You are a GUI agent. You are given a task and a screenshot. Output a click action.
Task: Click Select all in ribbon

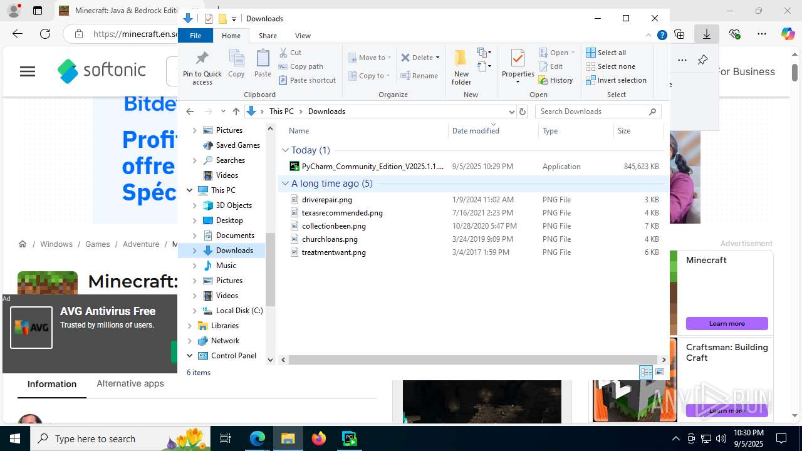point(606,53)
